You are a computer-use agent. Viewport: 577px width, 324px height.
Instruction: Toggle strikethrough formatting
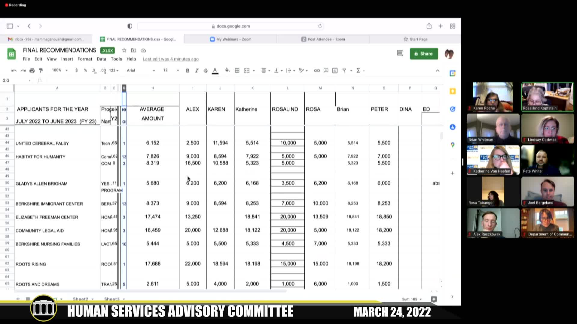[206, 70]
